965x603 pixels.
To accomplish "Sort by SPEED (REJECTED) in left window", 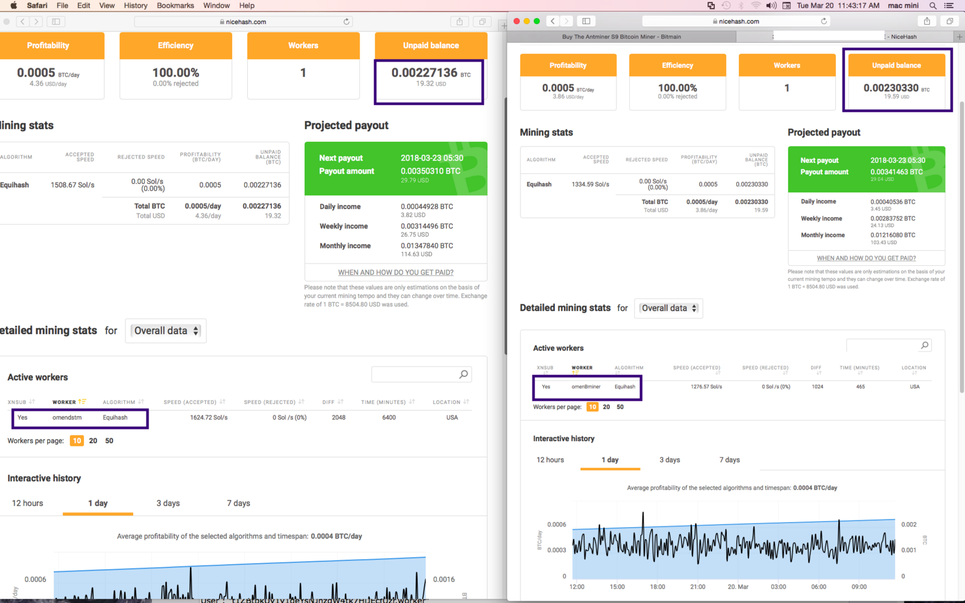I will 274,402.
